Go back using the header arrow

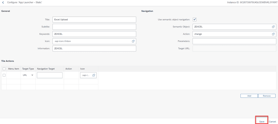[3, 3]
